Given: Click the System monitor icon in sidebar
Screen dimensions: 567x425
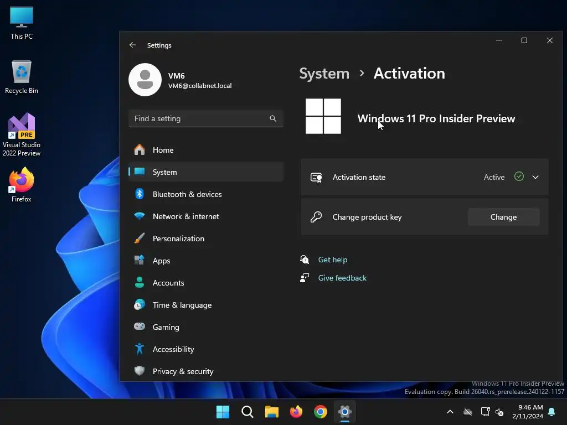Looking at the screenshot, I should 139,172.
